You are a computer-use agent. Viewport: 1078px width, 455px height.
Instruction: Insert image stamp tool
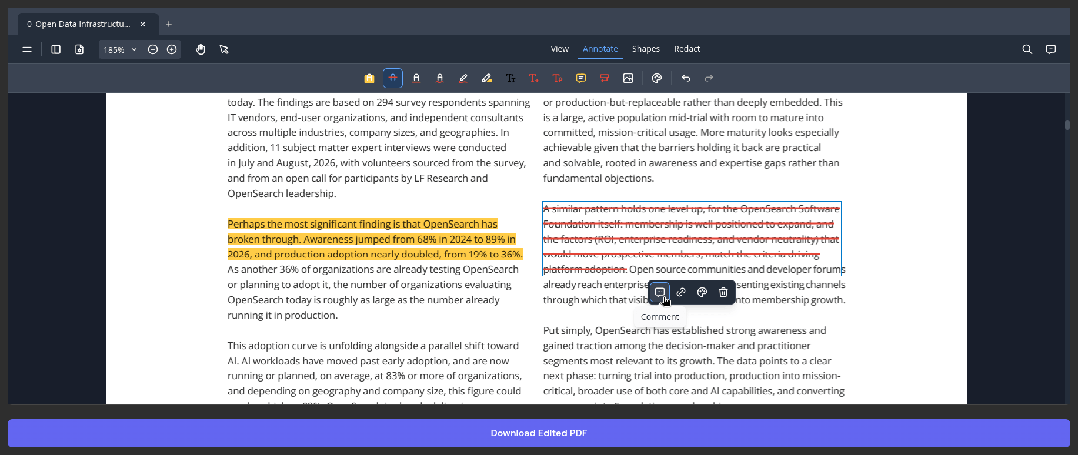[628, 78]
